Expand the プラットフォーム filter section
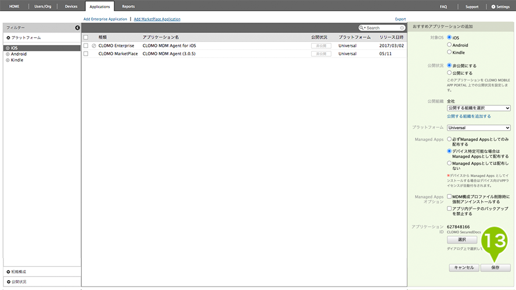 24,38
